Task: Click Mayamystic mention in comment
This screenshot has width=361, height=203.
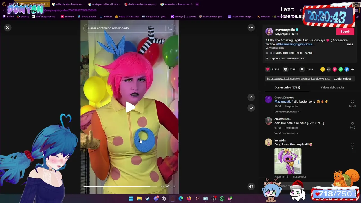Action: [283, 101]
